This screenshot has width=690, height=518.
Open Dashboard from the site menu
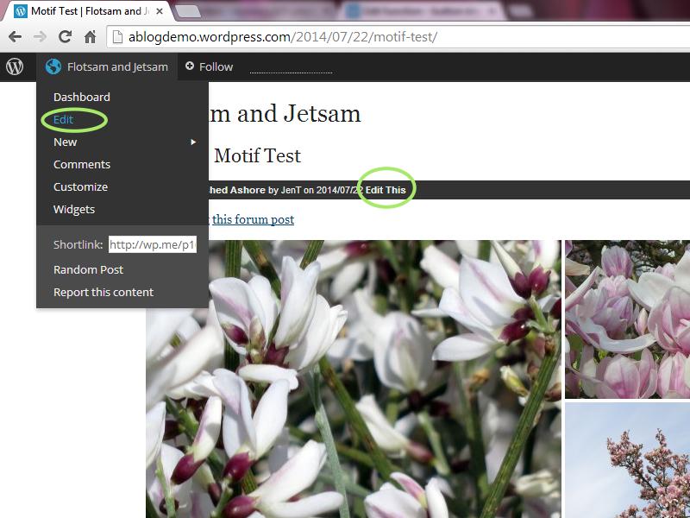[82, 97]
